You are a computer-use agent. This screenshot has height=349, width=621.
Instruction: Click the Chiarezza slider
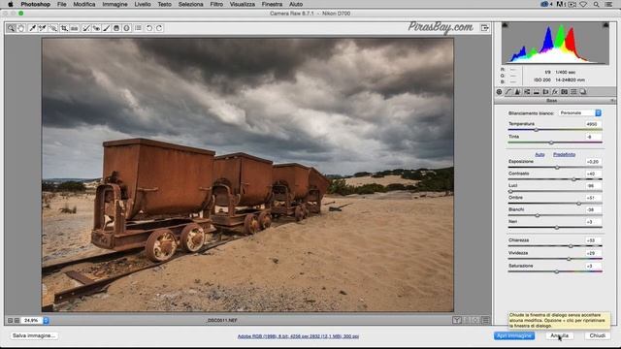(555, 246)
